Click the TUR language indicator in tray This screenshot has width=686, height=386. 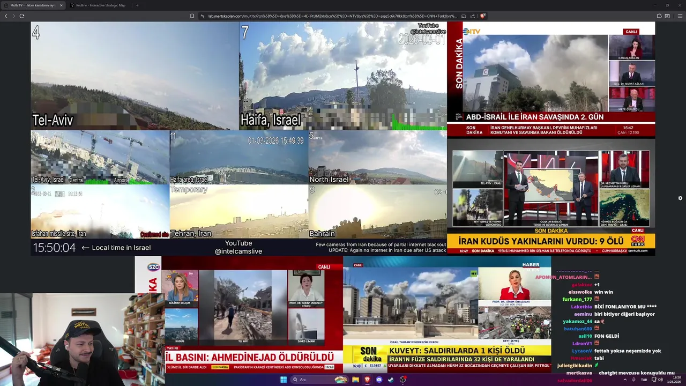644,380
